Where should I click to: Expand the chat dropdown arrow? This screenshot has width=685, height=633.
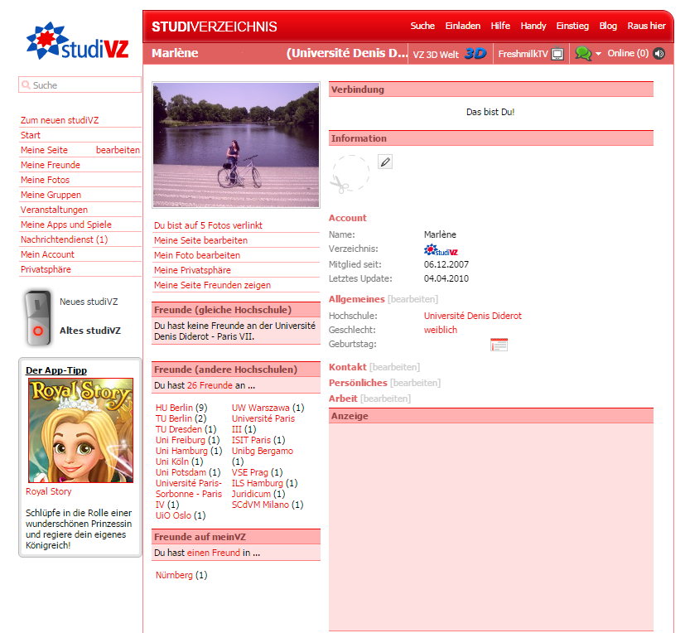[x=599, y=53]
